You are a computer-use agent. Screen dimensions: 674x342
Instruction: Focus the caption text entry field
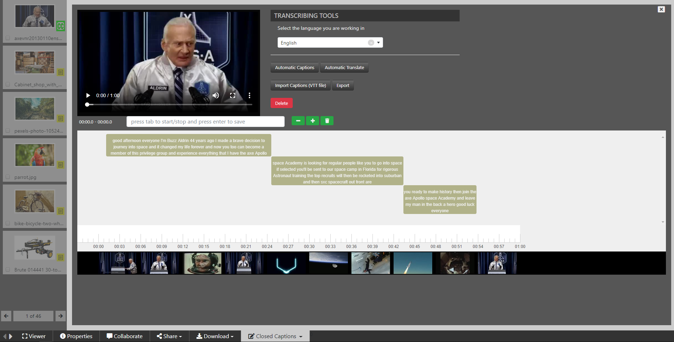205,121
